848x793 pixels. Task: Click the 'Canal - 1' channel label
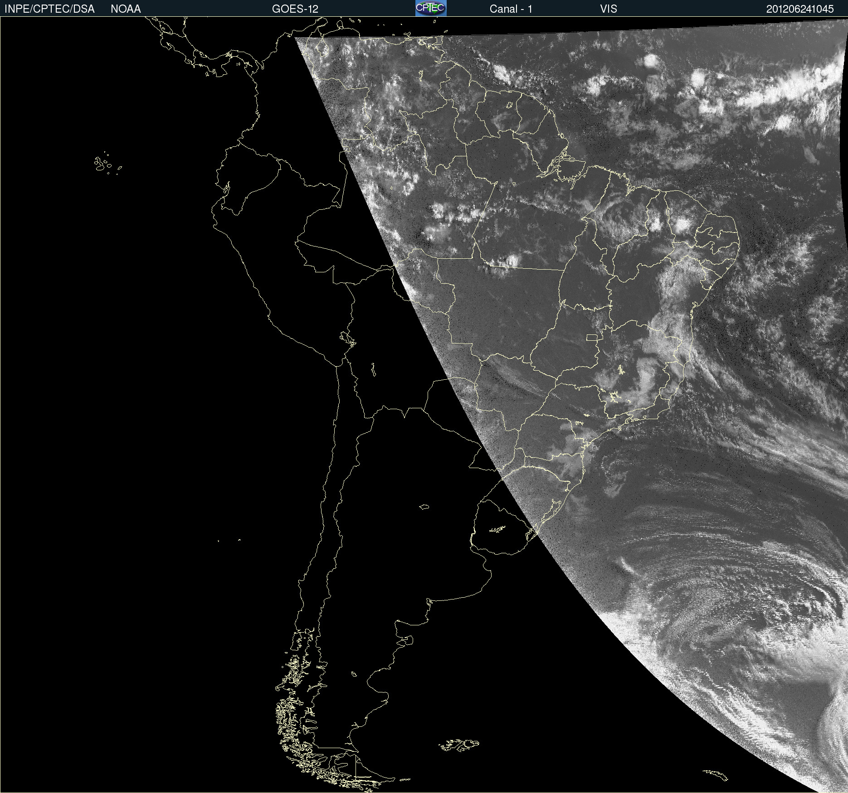point(511,9)
